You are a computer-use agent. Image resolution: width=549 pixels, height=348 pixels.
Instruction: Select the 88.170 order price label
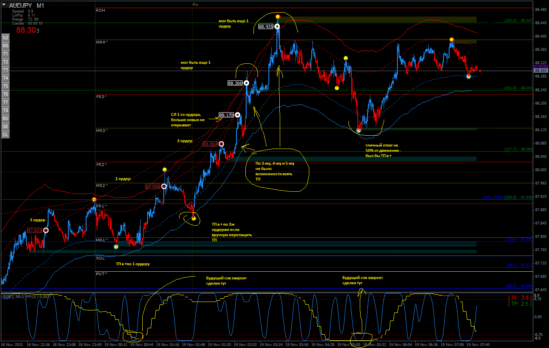[226, 115]
